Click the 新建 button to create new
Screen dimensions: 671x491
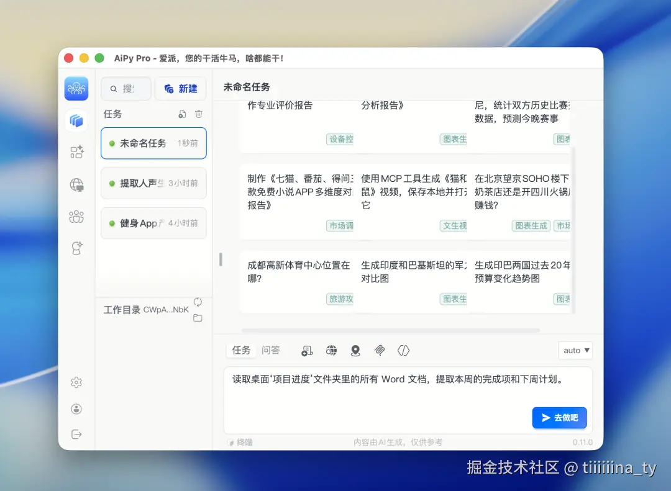click(181, 88)
